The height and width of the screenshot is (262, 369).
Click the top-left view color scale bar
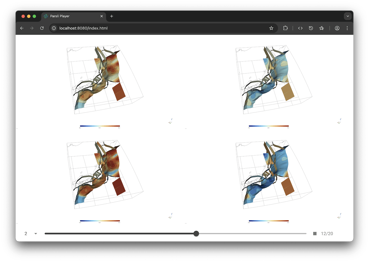tap(100, 126)
